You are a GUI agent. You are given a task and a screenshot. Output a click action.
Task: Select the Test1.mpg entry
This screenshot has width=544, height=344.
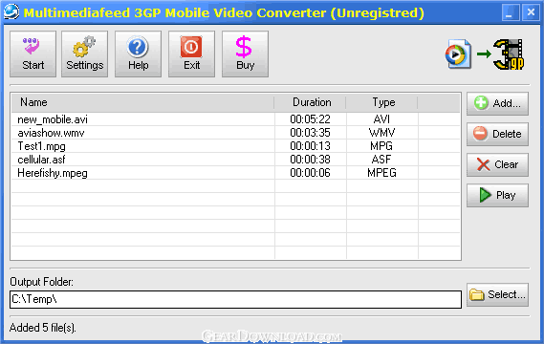pyautogui.click(x=235, y=146)
